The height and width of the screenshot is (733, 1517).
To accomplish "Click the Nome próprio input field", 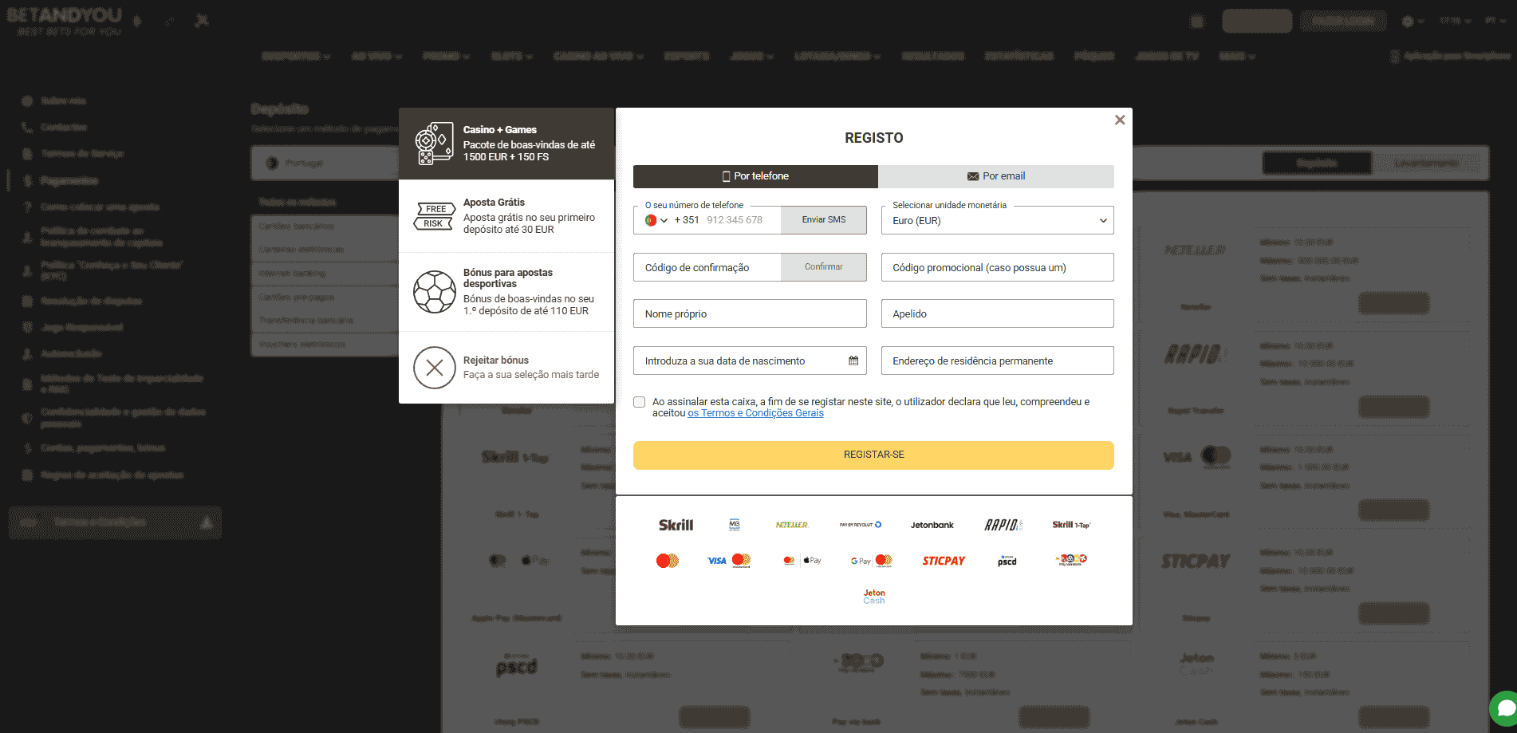I will (749, 313).
